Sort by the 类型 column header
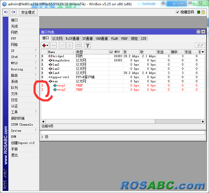The image size is (209, 193). 92,52
